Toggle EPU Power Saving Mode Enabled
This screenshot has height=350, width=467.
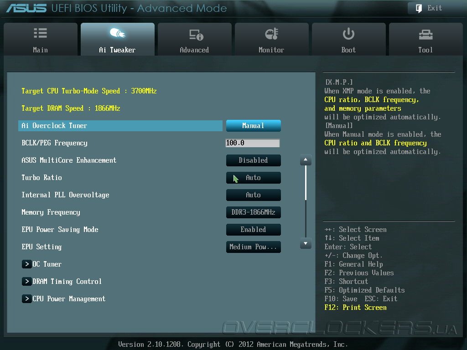(254, 230)
